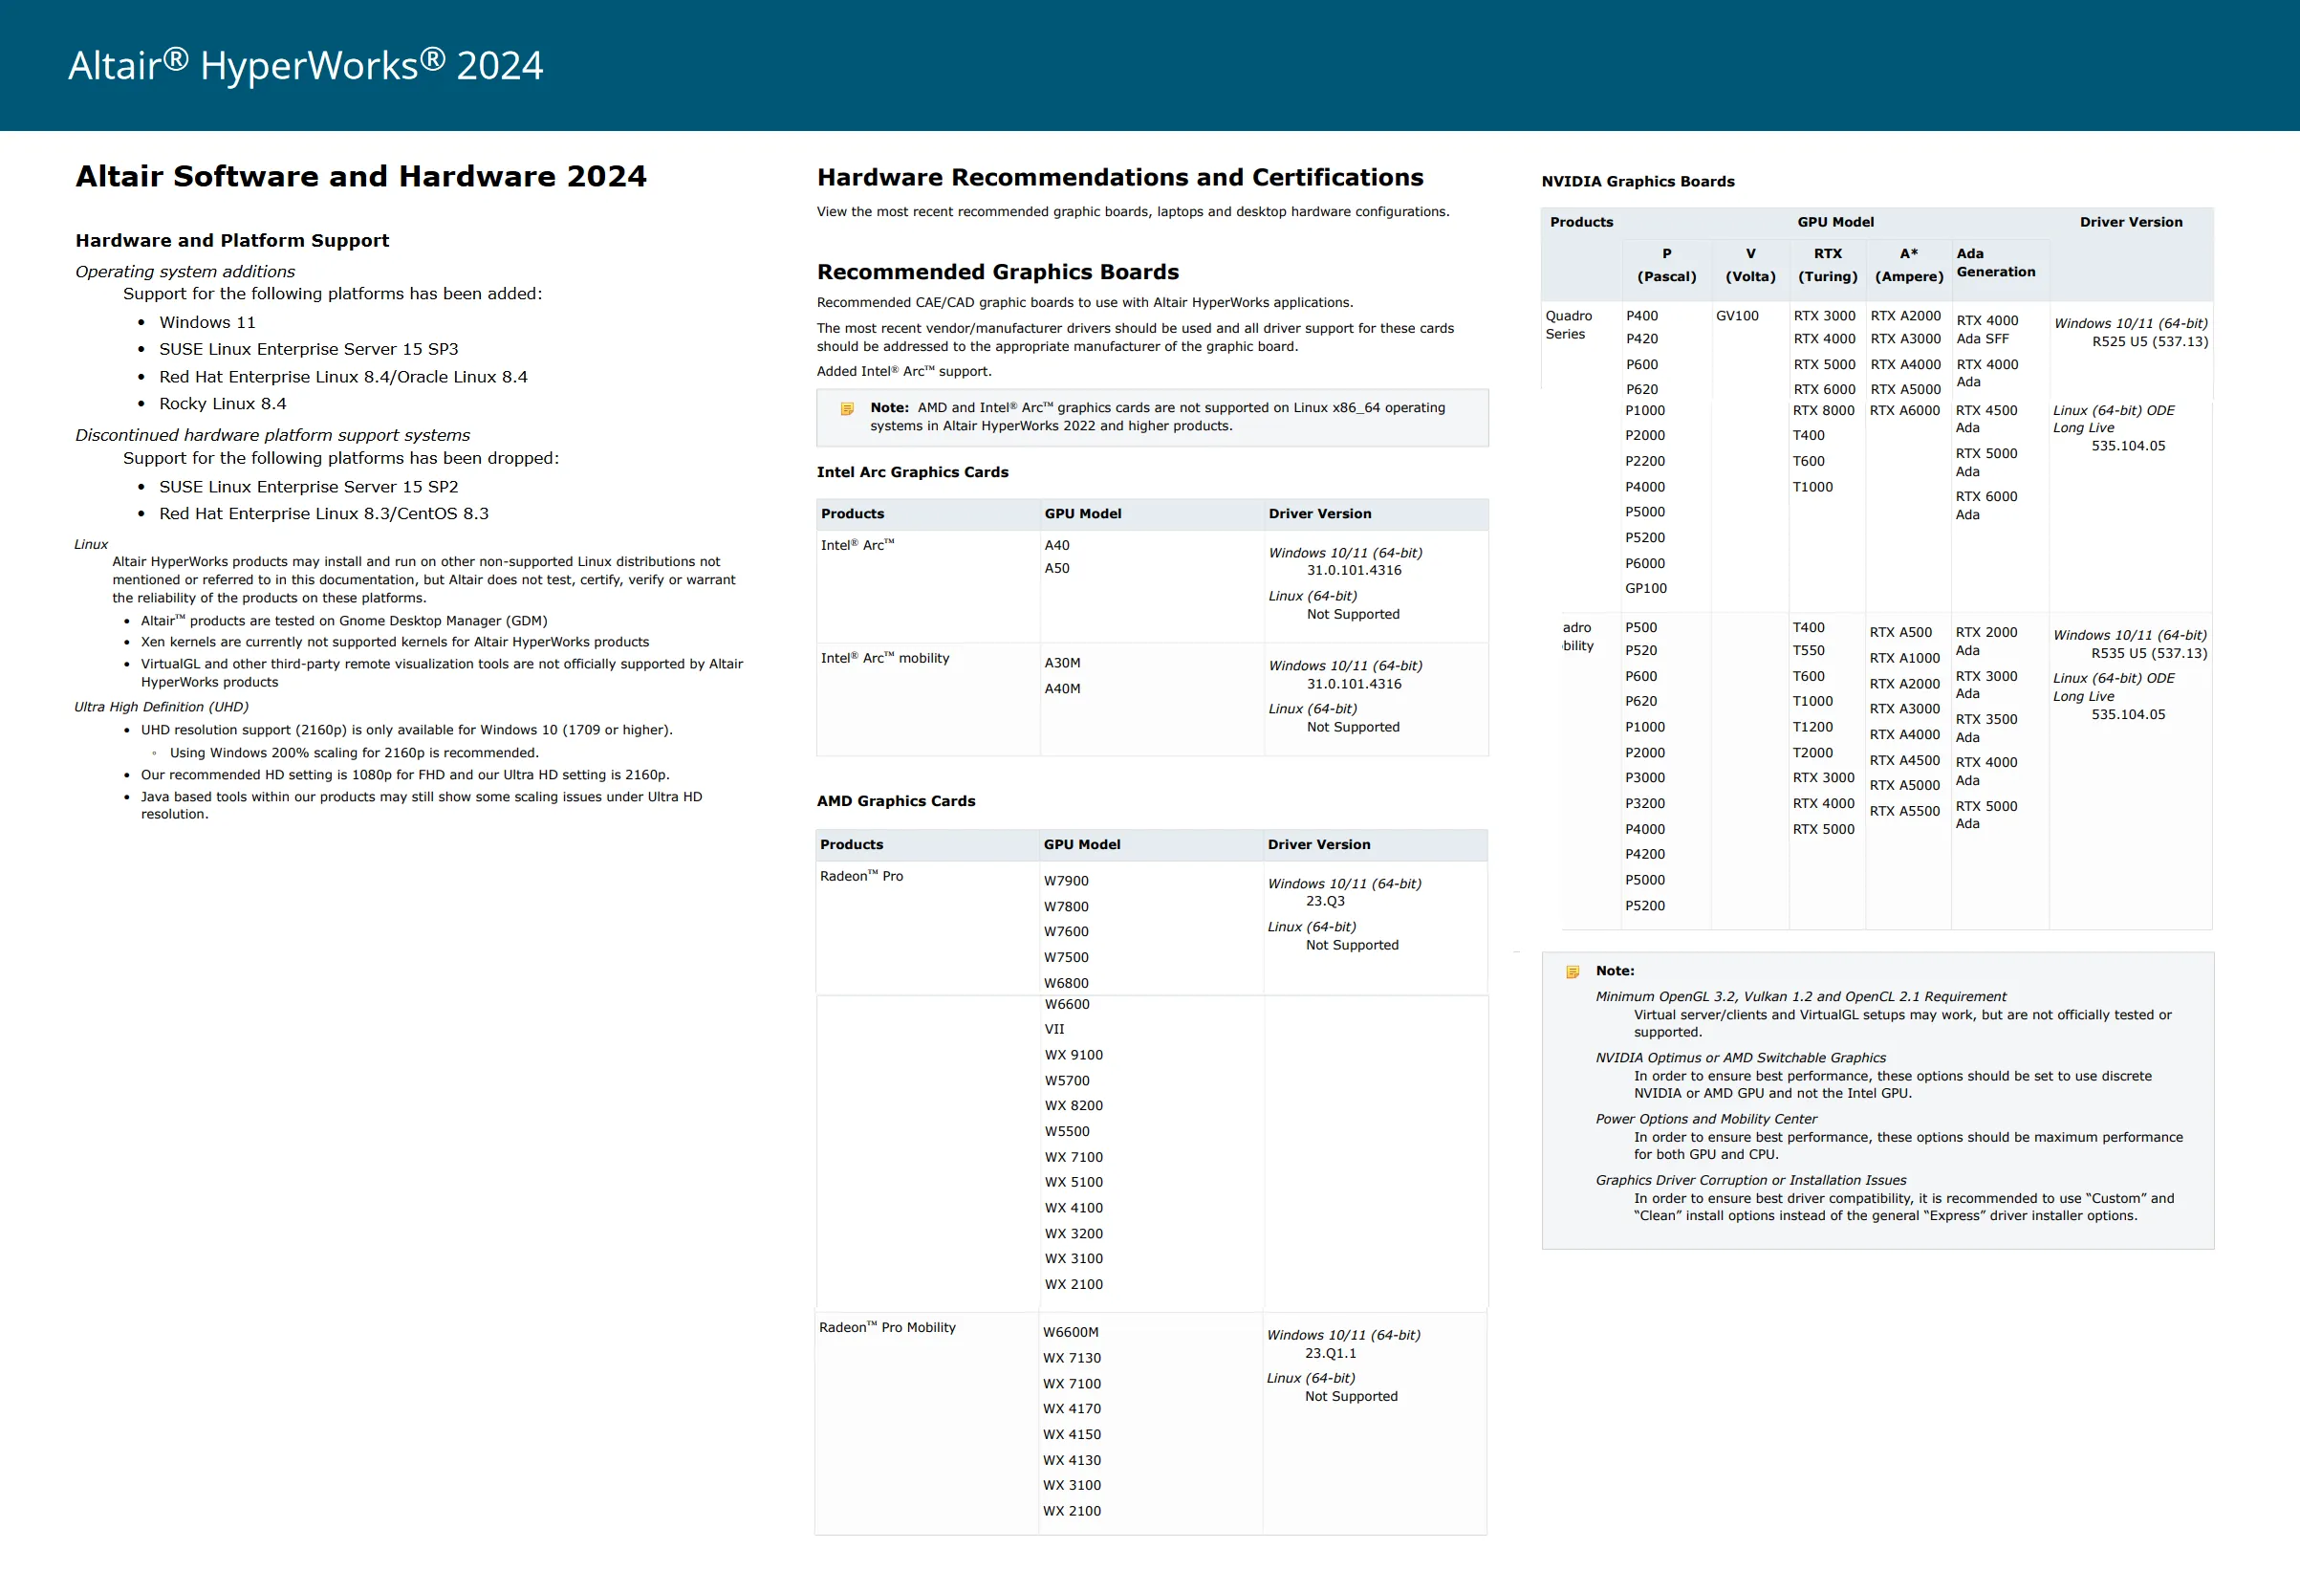Click the RTX 8000 Turing model
The image size is (2300, 1571).
1824,411
